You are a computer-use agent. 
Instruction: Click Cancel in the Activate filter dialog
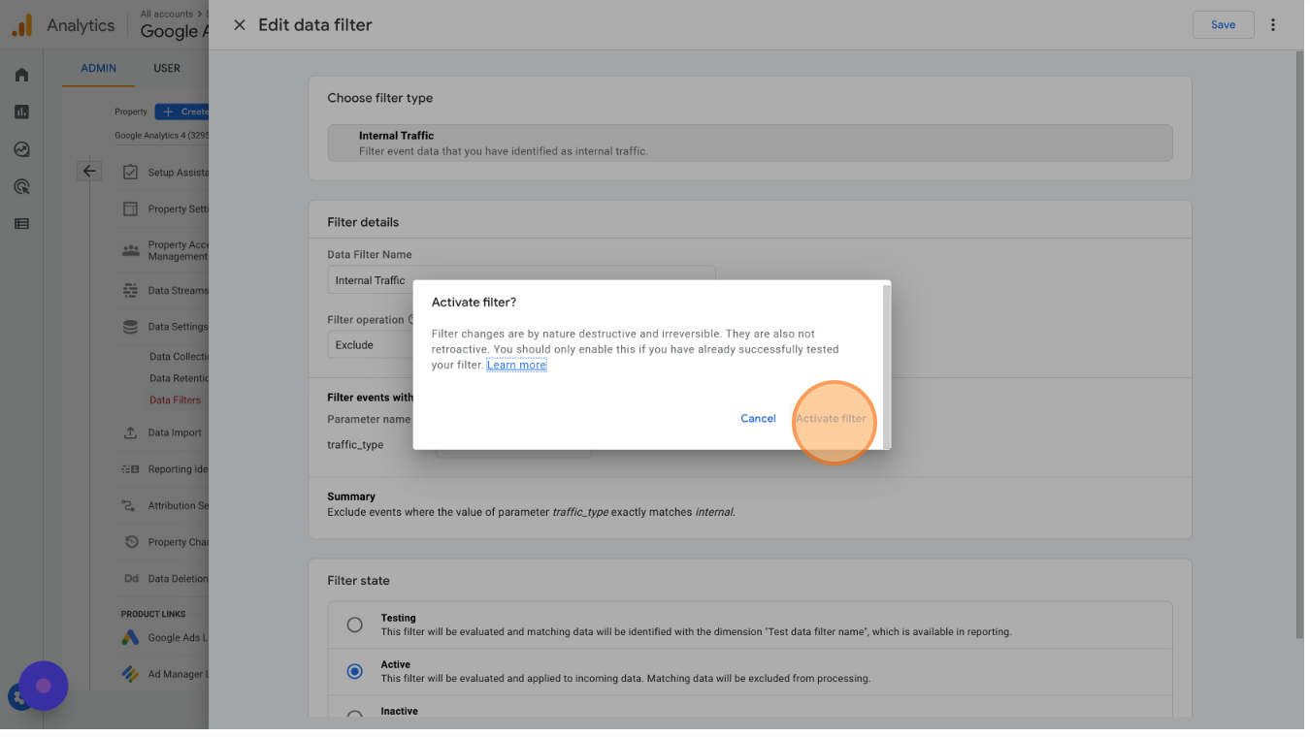click(758, 419)
